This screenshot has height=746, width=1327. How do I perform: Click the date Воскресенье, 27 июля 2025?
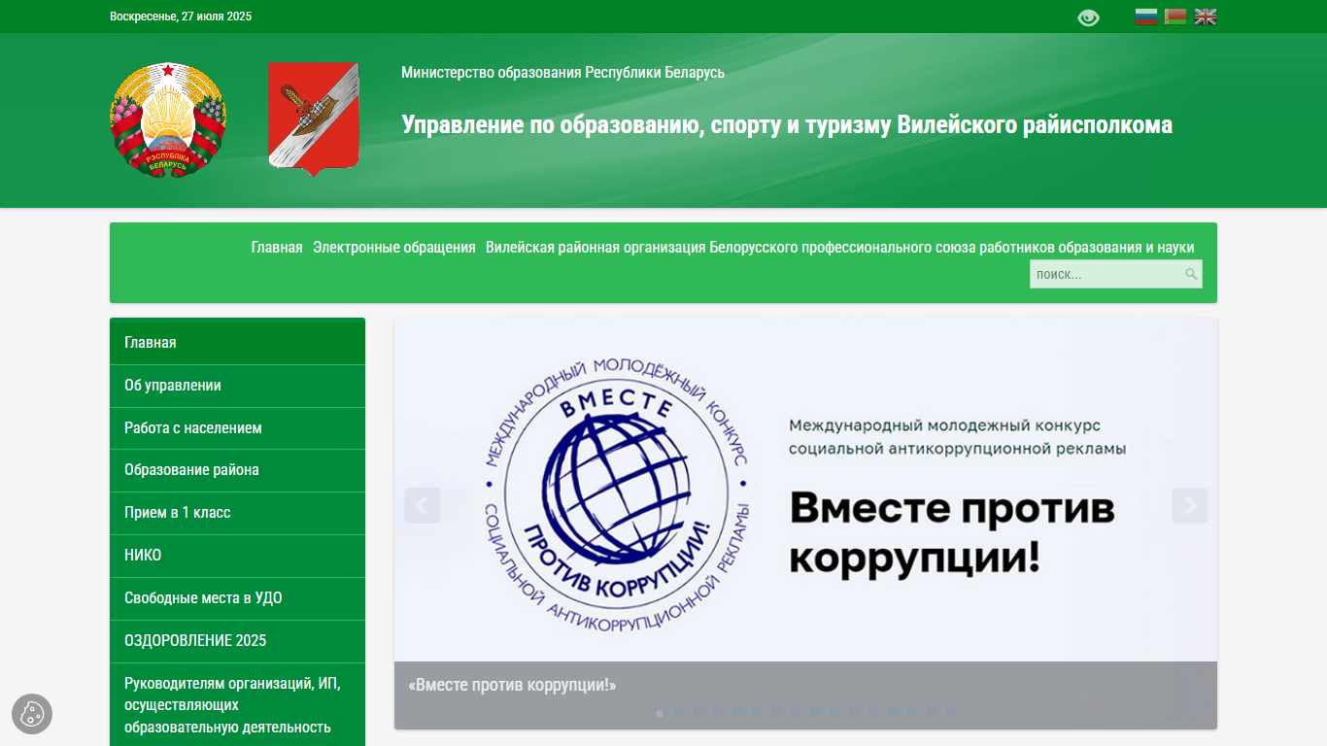(x=181, y=17)
